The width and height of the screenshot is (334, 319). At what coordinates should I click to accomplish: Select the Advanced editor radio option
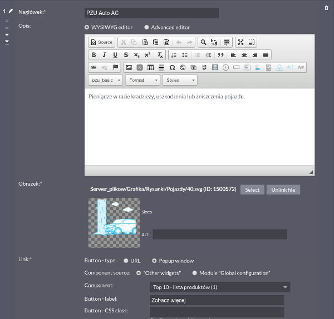[x=147, y=27]
